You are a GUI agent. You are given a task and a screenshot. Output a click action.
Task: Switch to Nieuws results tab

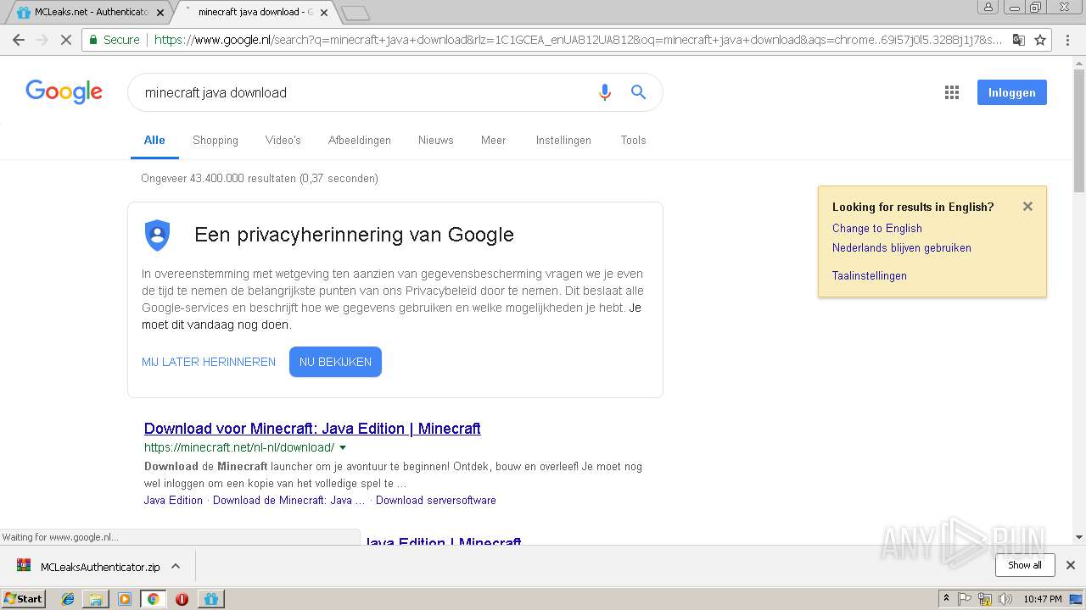pos(435,140)
